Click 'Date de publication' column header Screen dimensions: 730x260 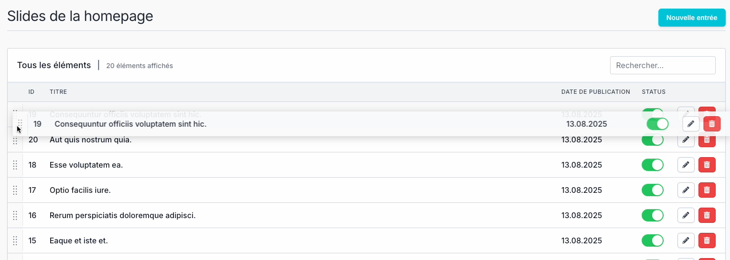595,92
